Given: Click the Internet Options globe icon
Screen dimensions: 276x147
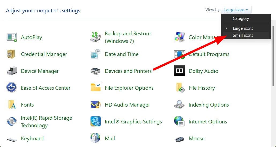Looking at the screenshot, I should click(179, 121).
